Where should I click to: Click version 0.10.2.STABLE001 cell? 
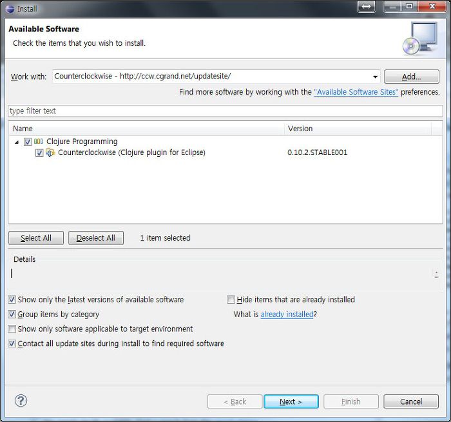point(317,152)
